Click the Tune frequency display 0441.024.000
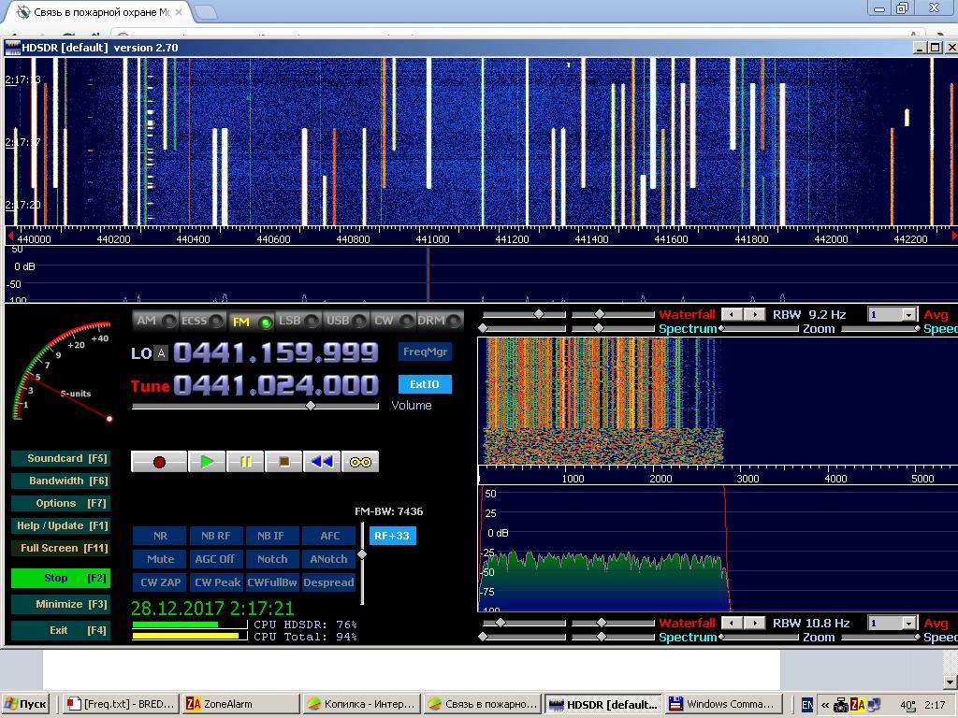 [276, 385]
